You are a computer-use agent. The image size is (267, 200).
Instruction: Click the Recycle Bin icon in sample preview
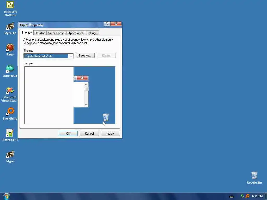106,117
